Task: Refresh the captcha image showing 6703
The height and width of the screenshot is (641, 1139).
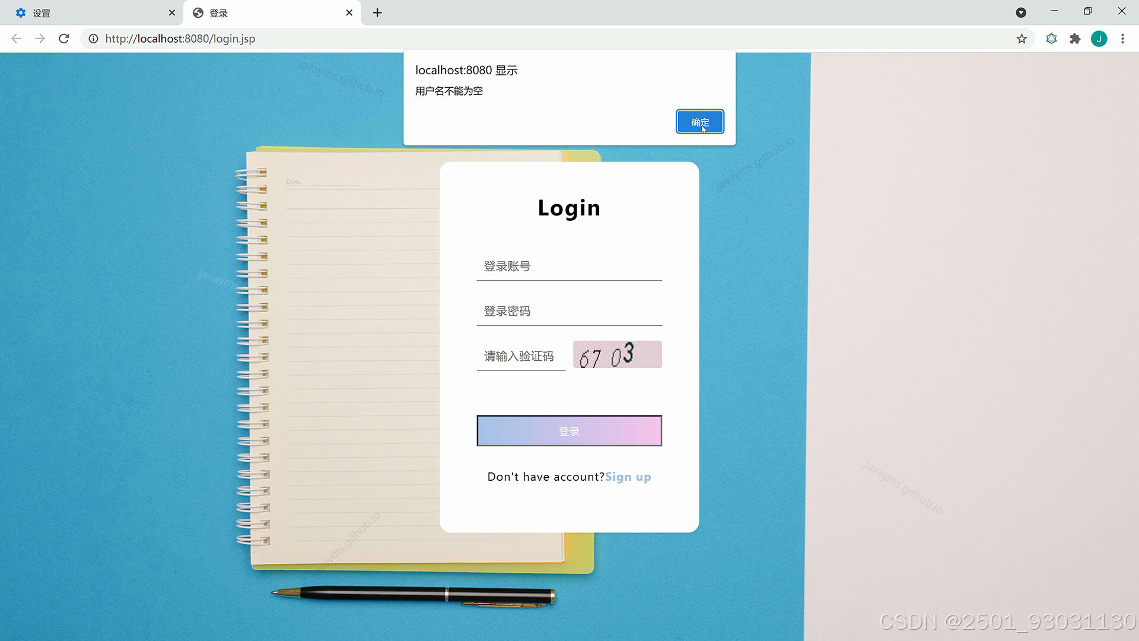Action: (x=617, y=354)
